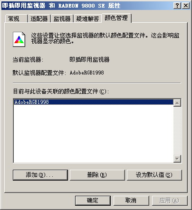192x210 pixels.
Task: Click the 删除(R) button
Action: pyautogui.click(x=97, y=175)
